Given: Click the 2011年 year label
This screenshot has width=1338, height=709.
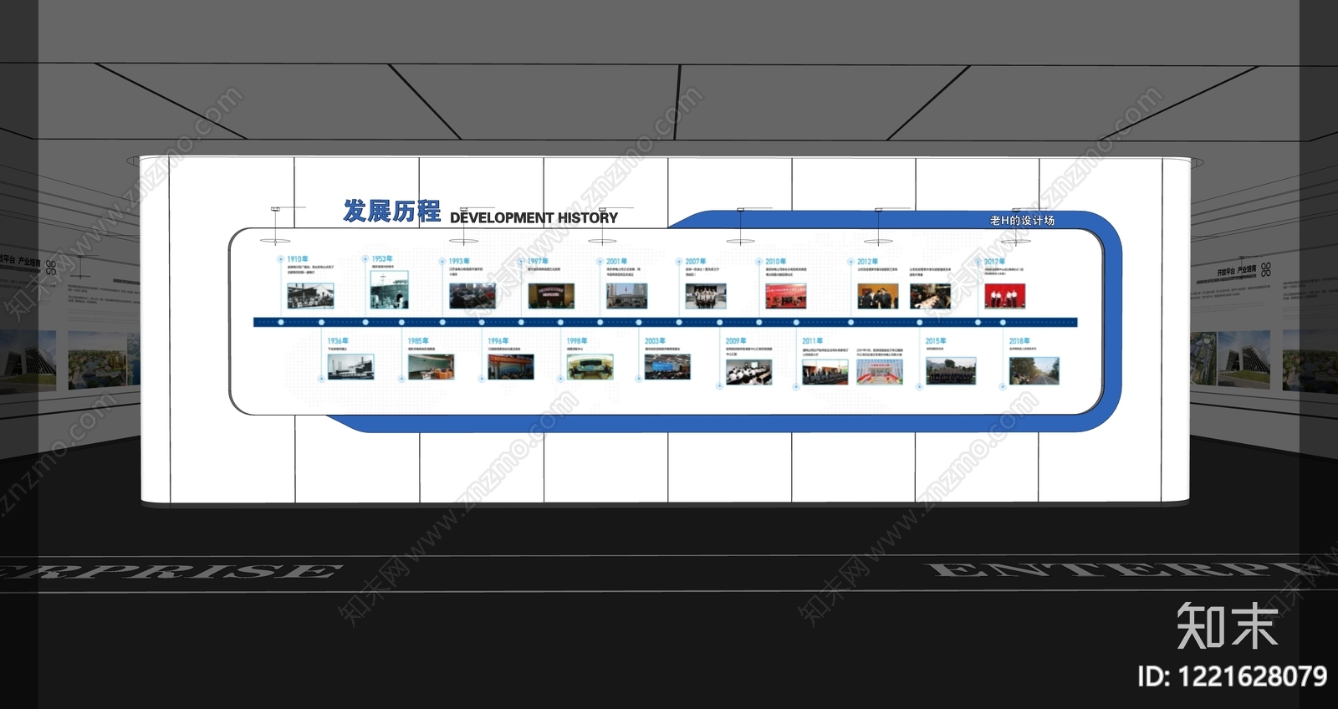Looking at the screenshot, I should click(x=813, y=341).
